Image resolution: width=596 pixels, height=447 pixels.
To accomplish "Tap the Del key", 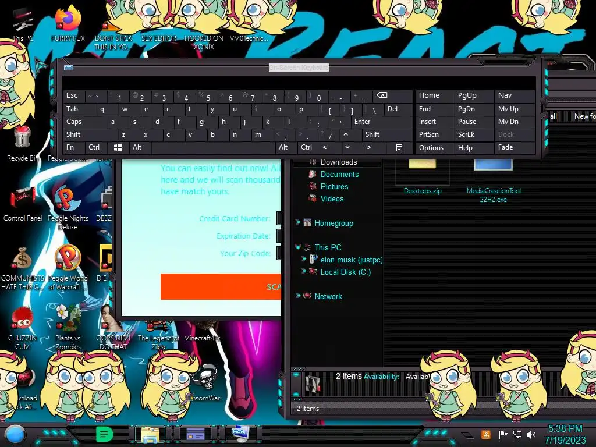I will click(x=398, y=109).
